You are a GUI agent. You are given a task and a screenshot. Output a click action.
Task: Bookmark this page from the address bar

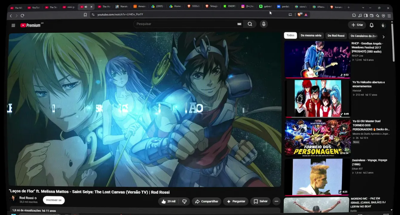point(85,15)
